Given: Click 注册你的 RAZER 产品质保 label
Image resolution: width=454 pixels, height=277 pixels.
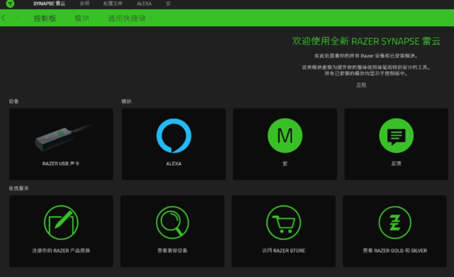Looking at the screenshot, I should point(61,250).
